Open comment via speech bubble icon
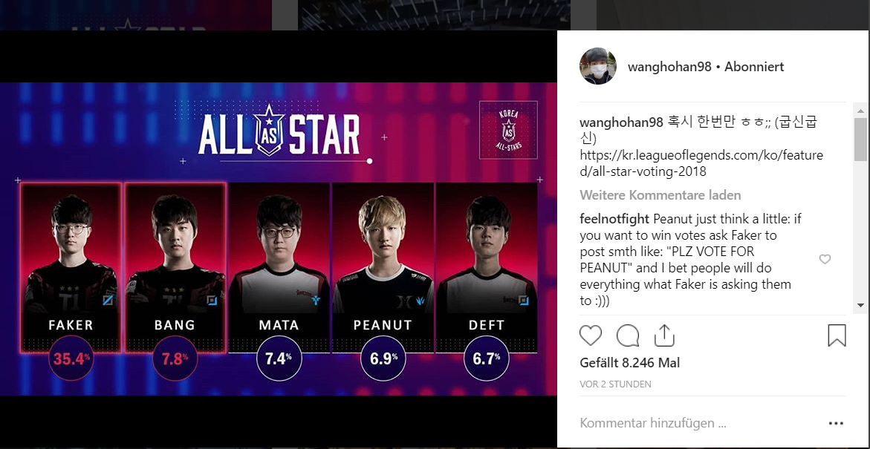Viewport: 870px width, 449px height. pos(628,335)
